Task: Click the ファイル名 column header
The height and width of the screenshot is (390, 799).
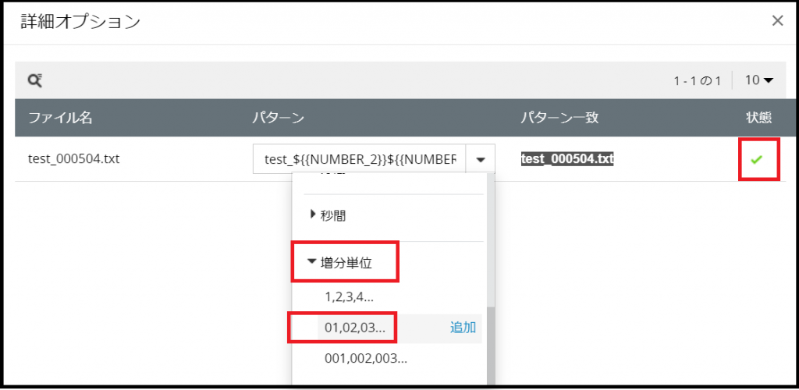Action: click(x=60, y=118)
